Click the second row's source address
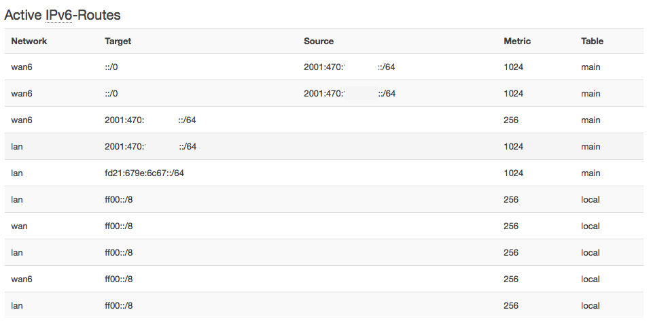 [x=349, y=94]
